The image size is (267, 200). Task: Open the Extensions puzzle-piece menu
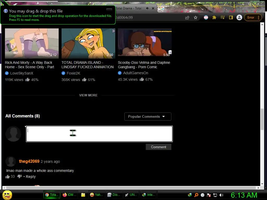click(x=214, y=17)
